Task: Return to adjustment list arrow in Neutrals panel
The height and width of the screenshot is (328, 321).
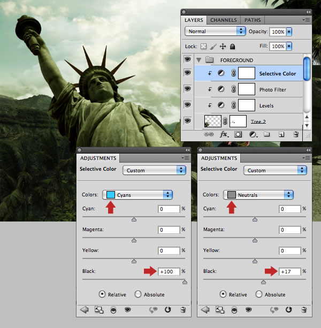Action: click(x=205, y=310)
